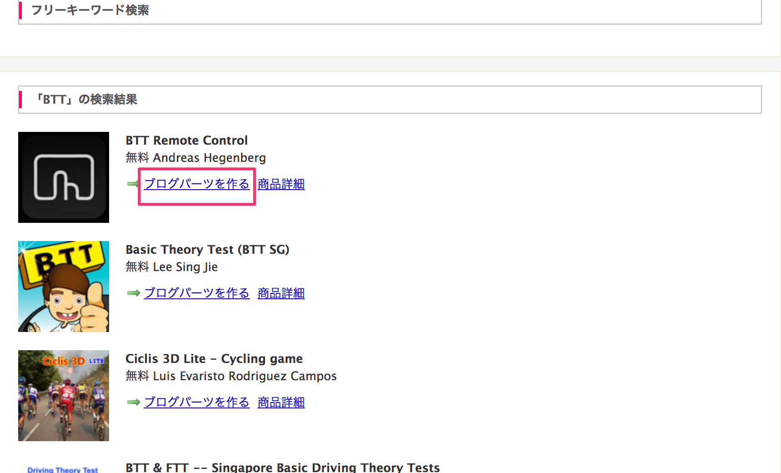Open Ciclis 3D Lite cycling thumbnail
781x473 pixels.
(64, 396)
